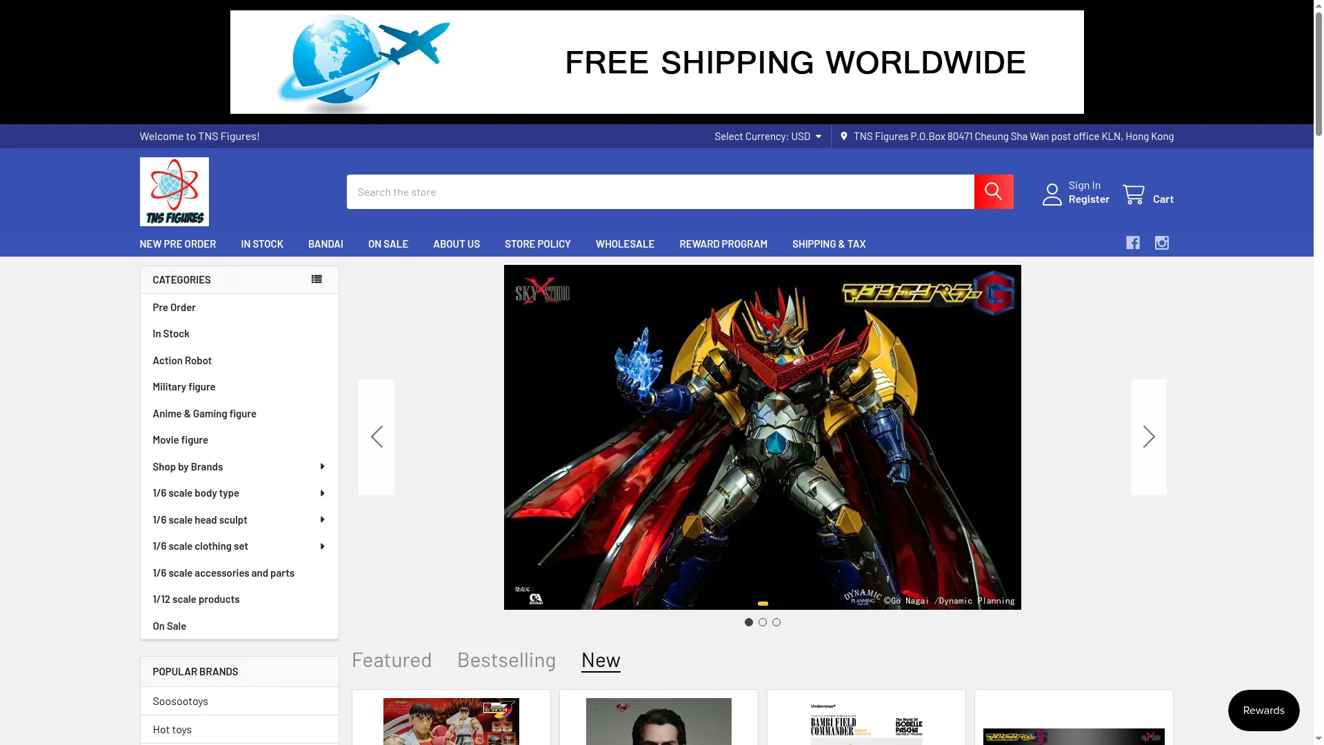Select second carousel slide dot
The width and height of the screenshot is (1324, 745).
(x=763, y=622)
